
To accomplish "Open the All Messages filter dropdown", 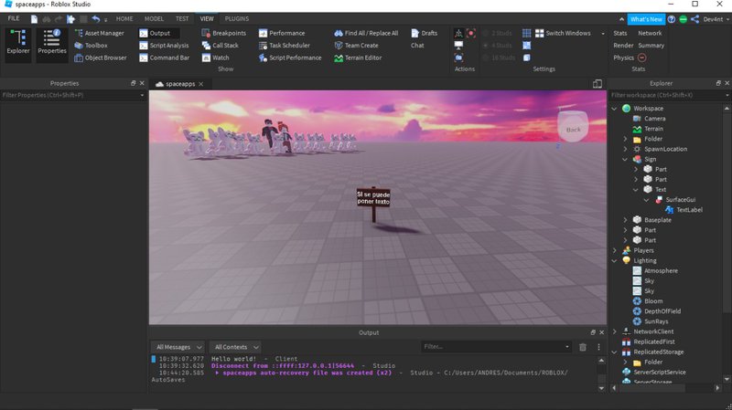I will [x=178, y=347].
